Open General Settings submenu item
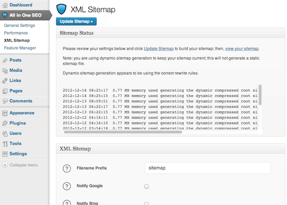This screenshot has width=287, height=205. pos(19,25)
